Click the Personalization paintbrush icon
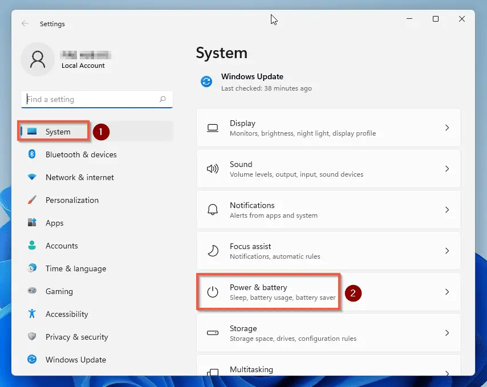The height and width of the screenshot is (387, 487). tap(32, 200)
